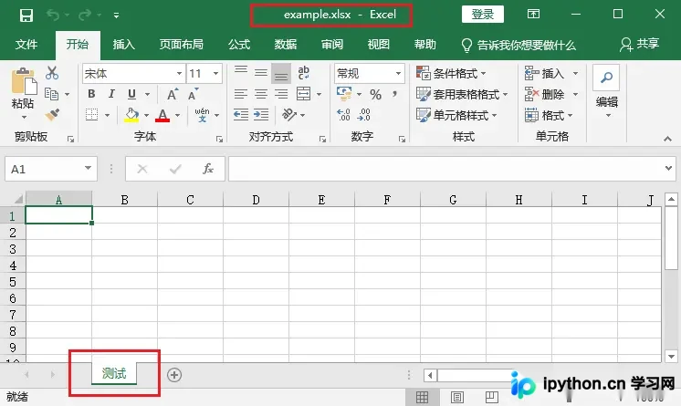Open the Ribbon Display Options icon
The height and width of the screenshot is (406, 681).
pyautogui.click(x=533, y=14)
